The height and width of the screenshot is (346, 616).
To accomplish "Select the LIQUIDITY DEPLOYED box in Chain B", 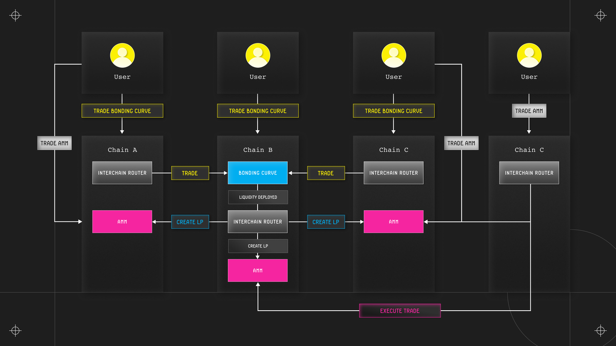I will [x=258, y=197].
